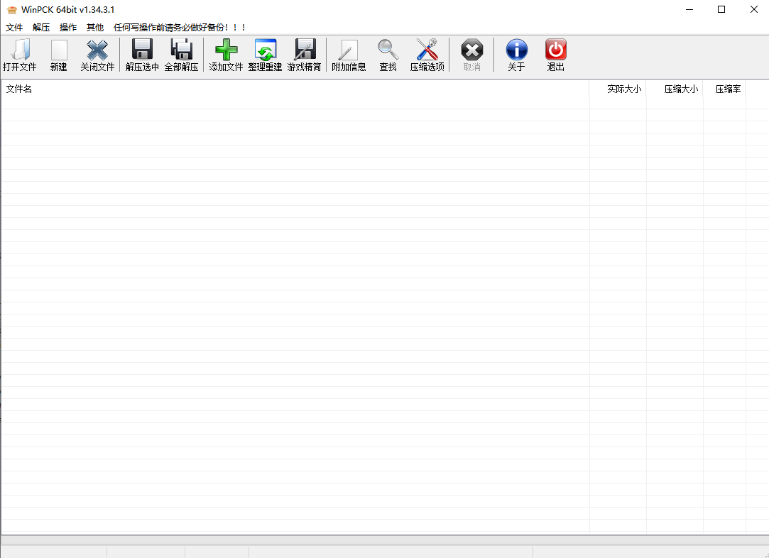Click the 查找 (Find) magnifier icon
Viewport: 769px width, 558px height.
point(388,51)
